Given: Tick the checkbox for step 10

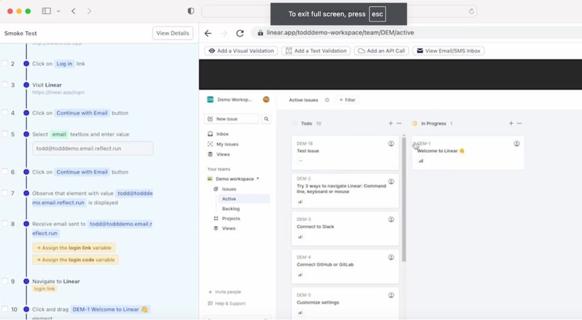Looking at the screenshot, I should (x=5, y=309).
